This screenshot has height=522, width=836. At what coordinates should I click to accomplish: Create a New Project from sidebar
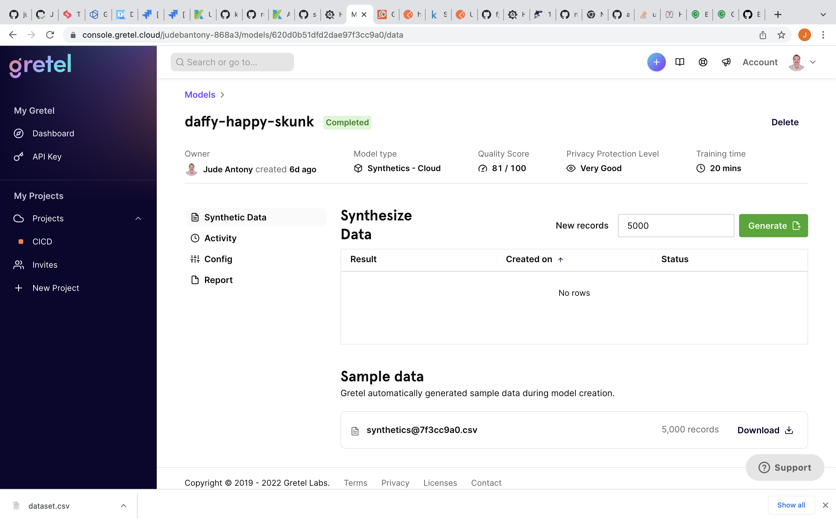[56, 288]
